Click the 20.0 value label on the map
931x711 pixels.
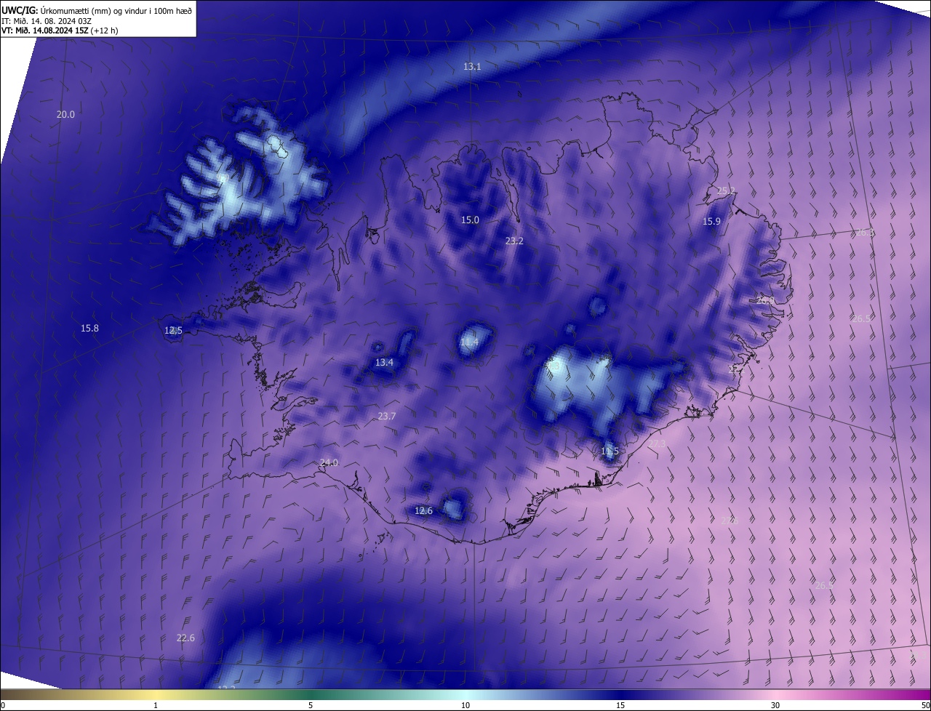pos(65,114)
